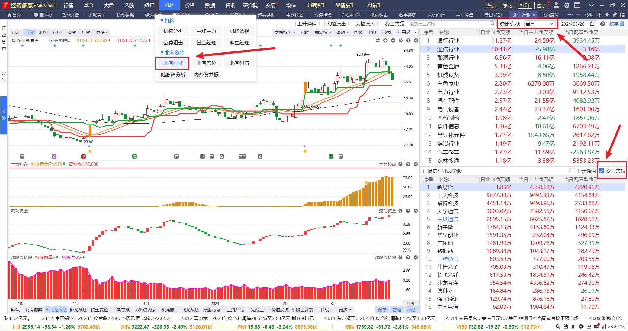Close the 北向行业 tab
The height and width of the screenshot is (331, 628).
534,15
